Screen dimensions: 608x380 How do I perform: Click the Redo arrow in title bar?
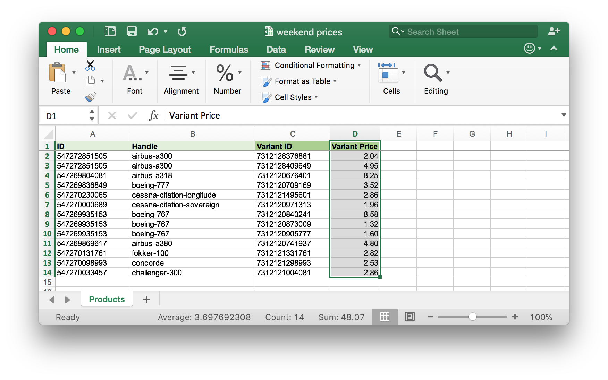(181, 32)
